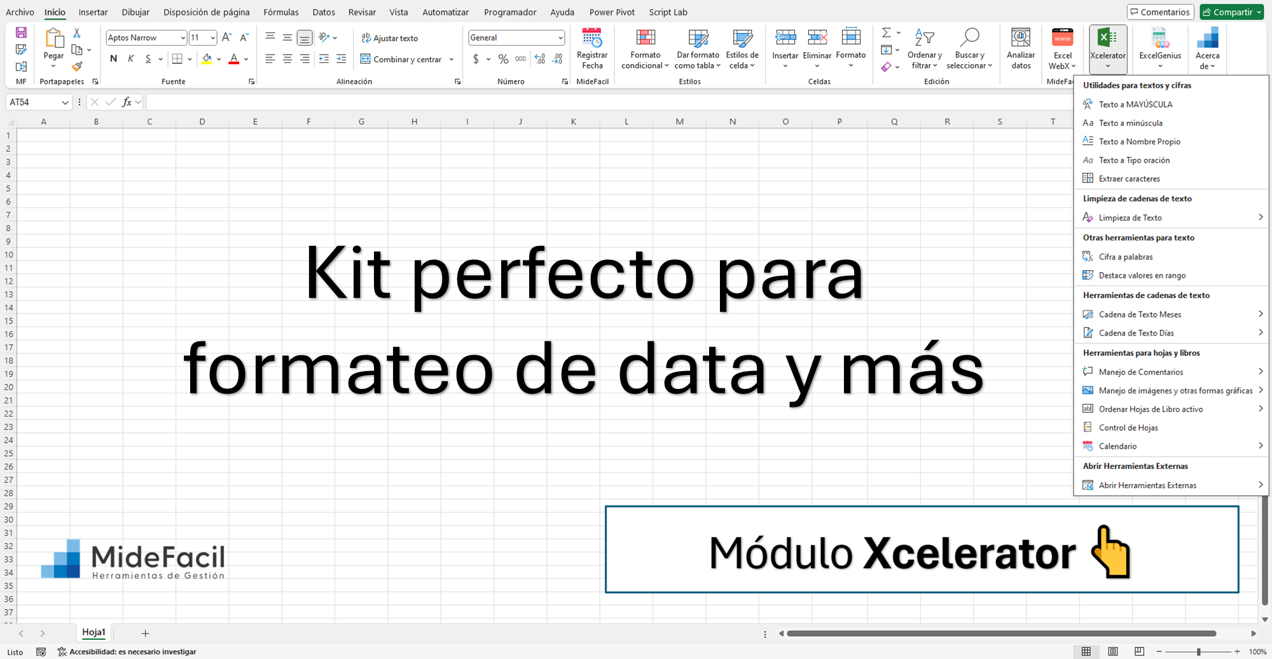Click the currency format dollar icon
Viewport: 1272px width, 659px height.
coord(476,59)
